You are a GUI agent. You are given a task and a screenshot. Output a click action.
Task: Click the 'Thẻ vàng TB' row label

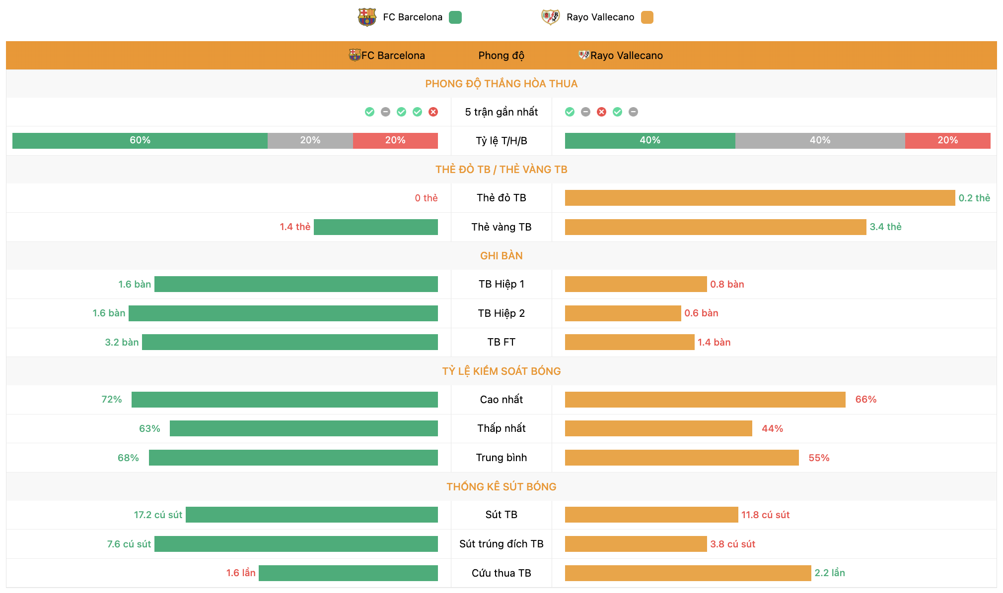click(x=501, y=227)
